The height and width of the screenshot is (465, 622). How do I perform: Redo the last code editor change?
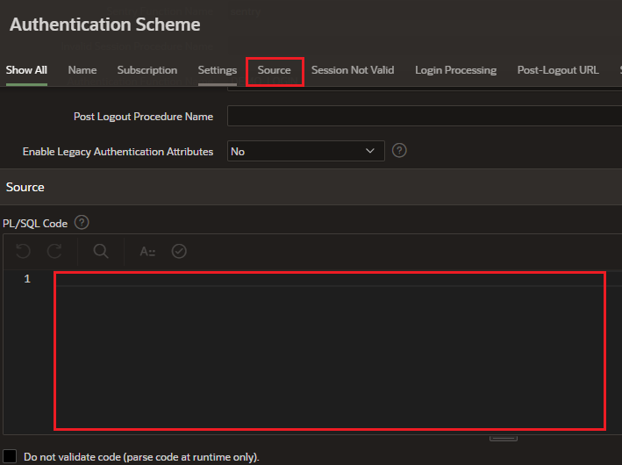(54, 252)
